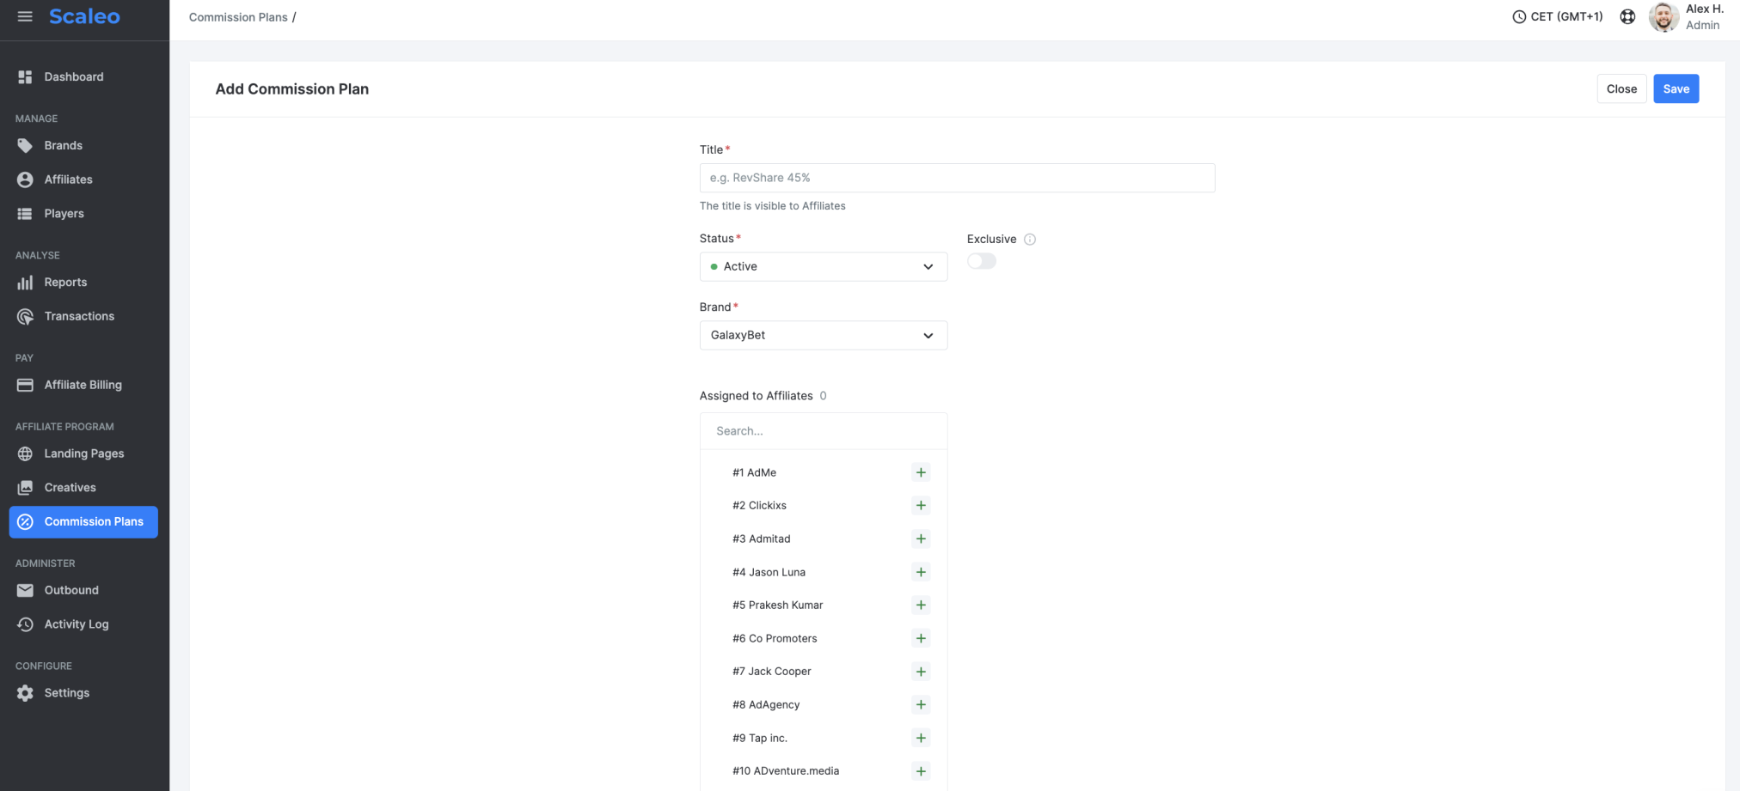Click Alex H. profile avatar
1740x791 pixels.
[x=1663, y=17]
